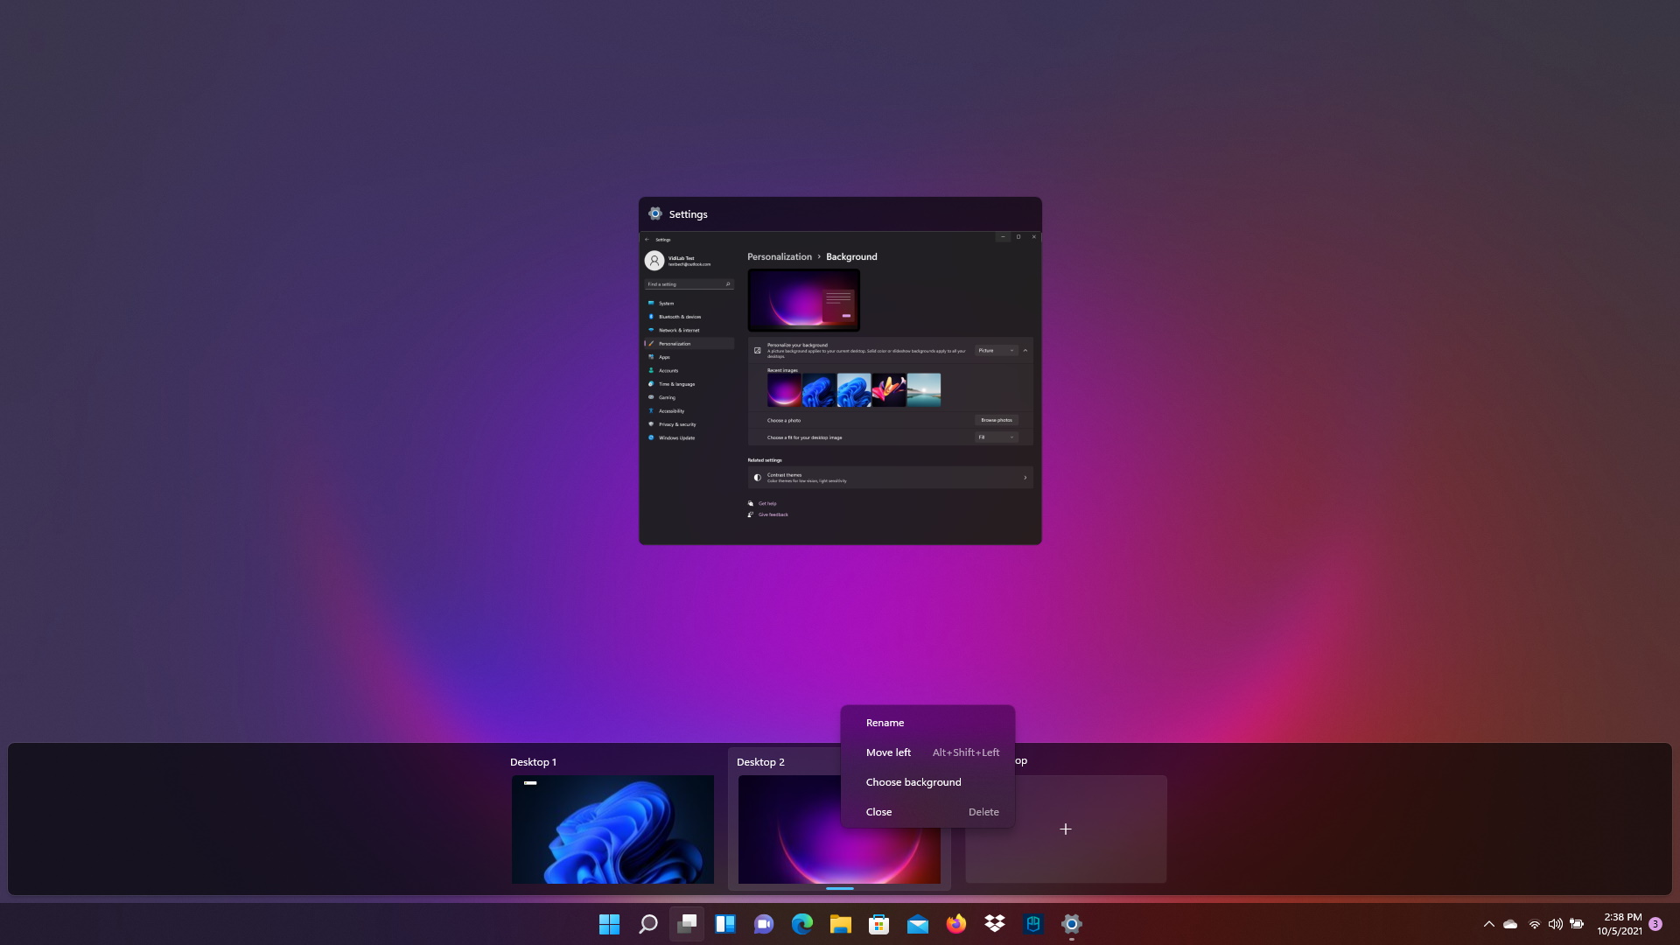Screen dimensions: 1680x945
Task: Select Rename in the context menu
Action: 885,723
